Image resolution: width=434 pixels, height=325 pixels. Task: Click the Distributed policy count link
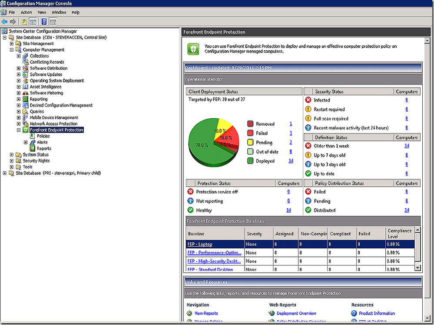[407, 210]
